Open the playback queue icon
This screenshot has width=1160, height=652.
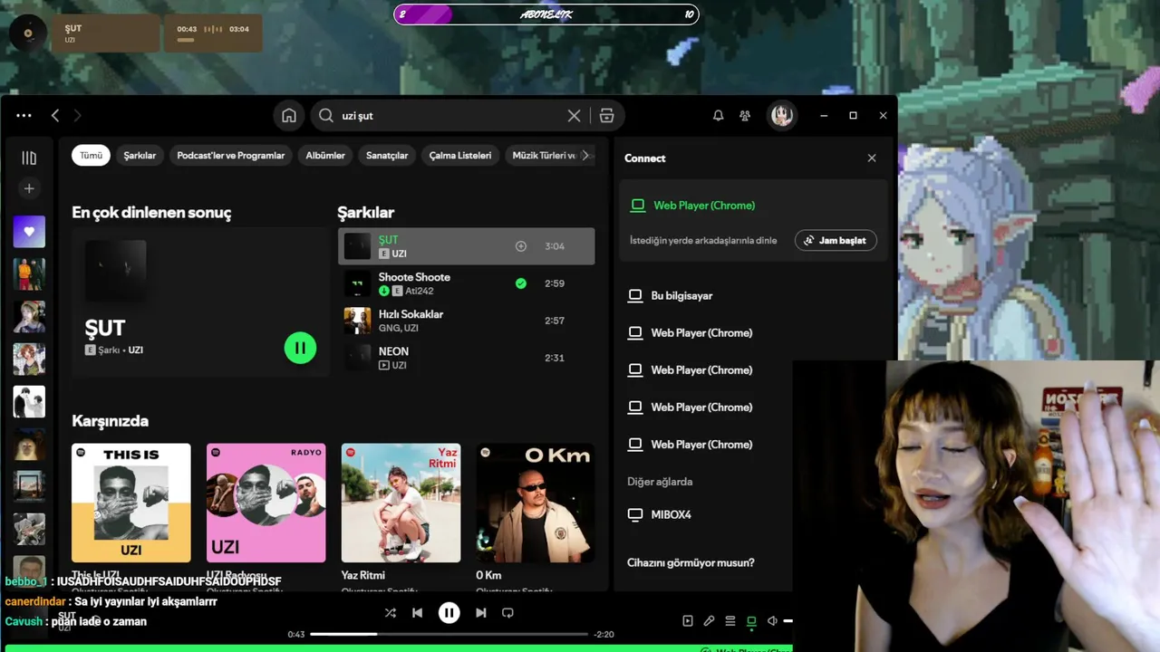point(730,621)
